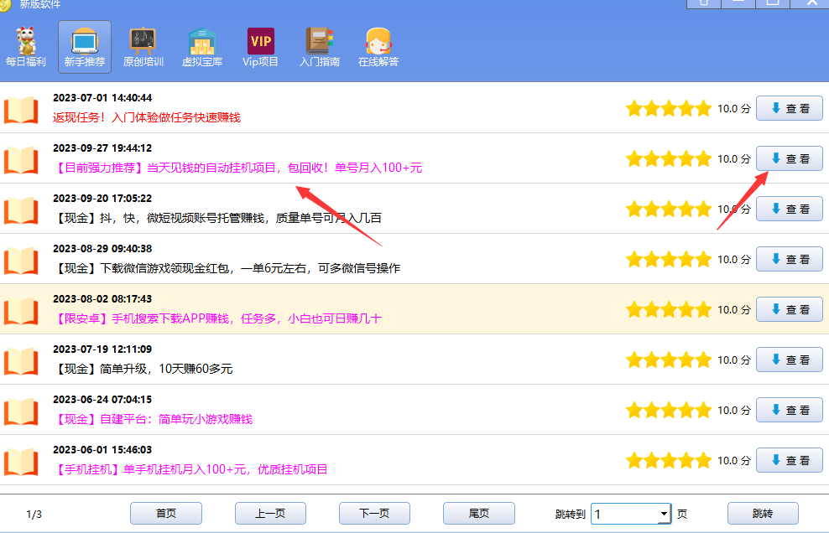829x533 pixels.
Task: Click date 2023-08-02 08:17:43
Action: pyautogui.click(x=102, y=299)
